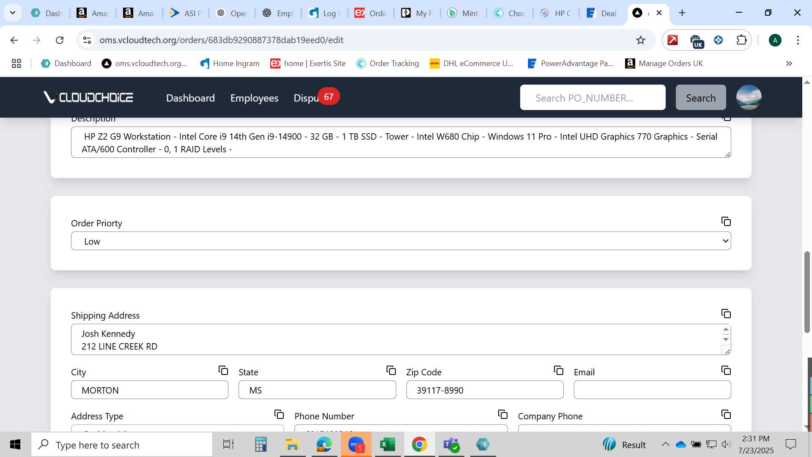Image resolution: width=812 pixels, height=457 pixels.
Task: Open Calculator from the taskbar
Action: (261, 445)
